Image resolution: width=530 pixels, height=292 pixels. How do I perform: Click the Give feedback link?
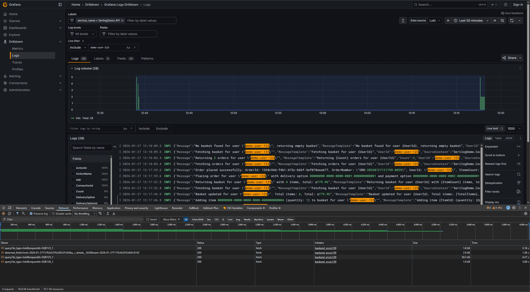[x=512, y=13]
